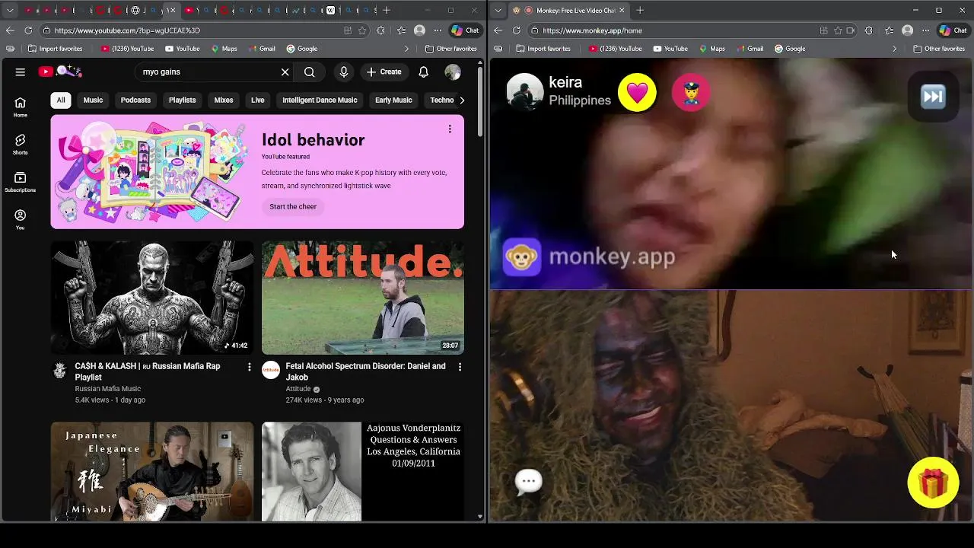Send a heart to keira on Monkey
Viewport: 974px width, 548px height.
click(x=637, y=93)
